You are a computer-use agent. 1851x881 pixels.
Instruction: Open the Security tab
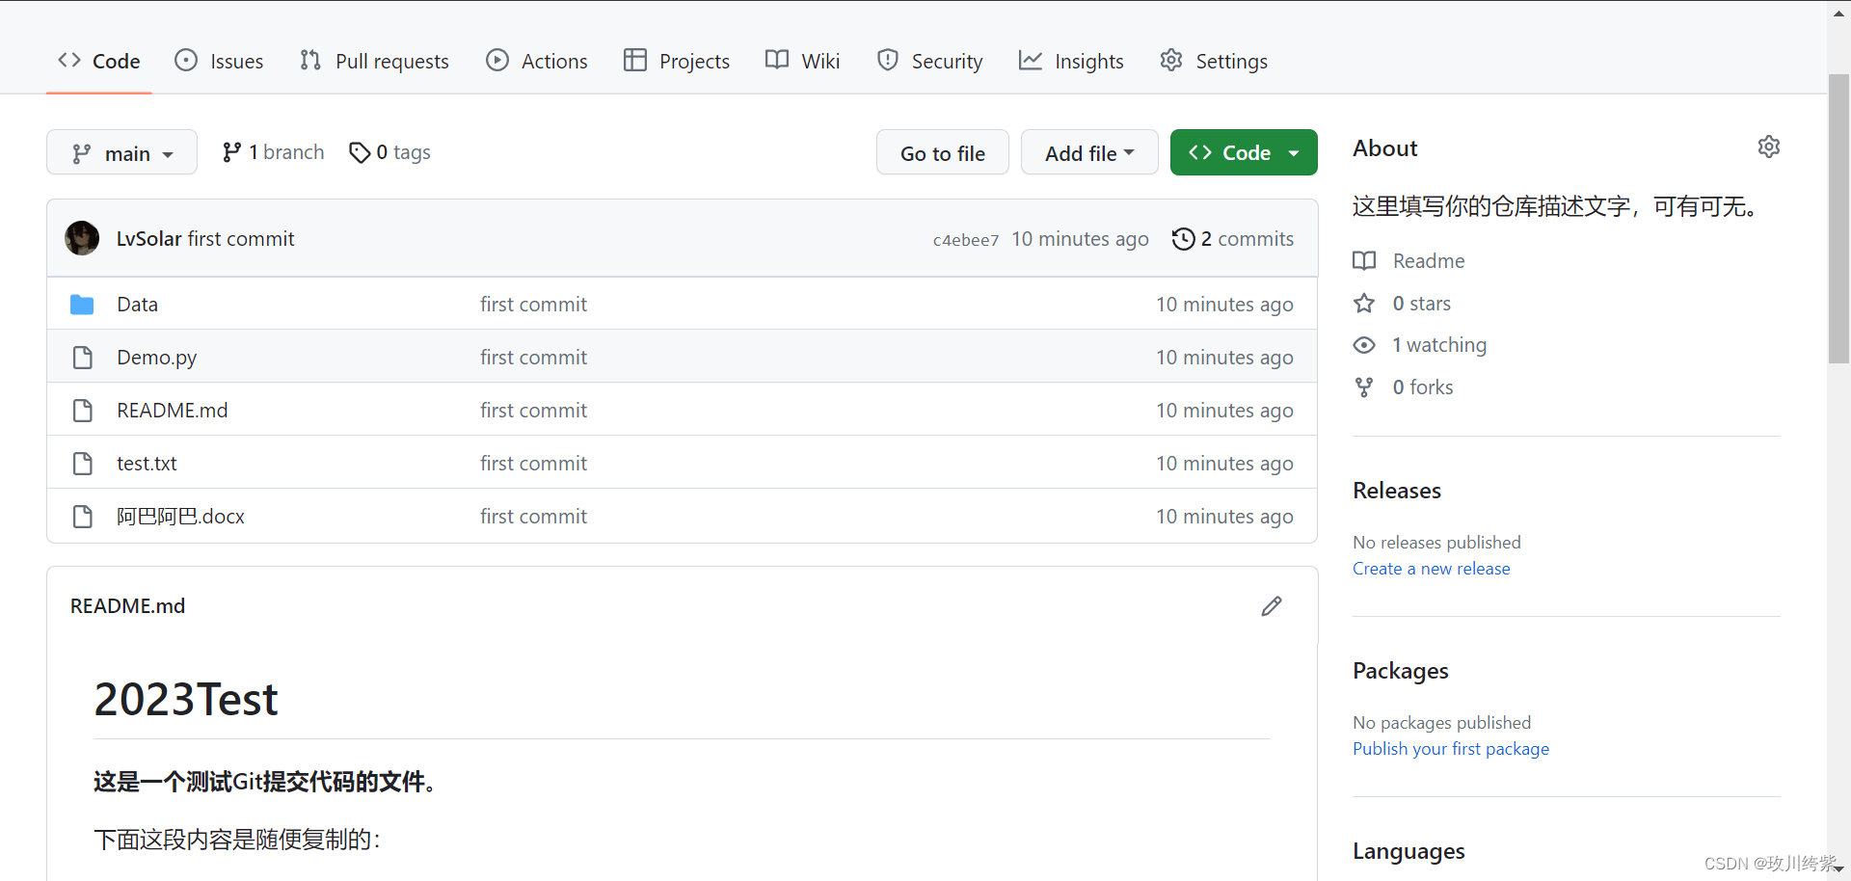pyautogui.click(x=929, y=61)
